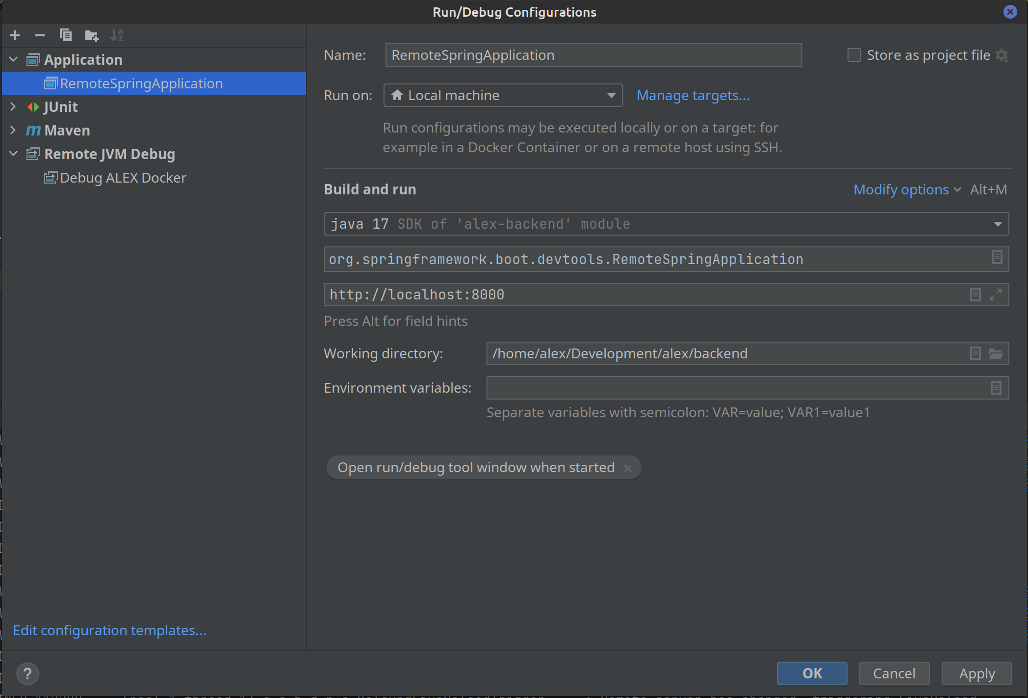The height and width of the screenshot is (698, 1028).
Task: Click Edit configuration templates link
Action: tap(110, 629)
